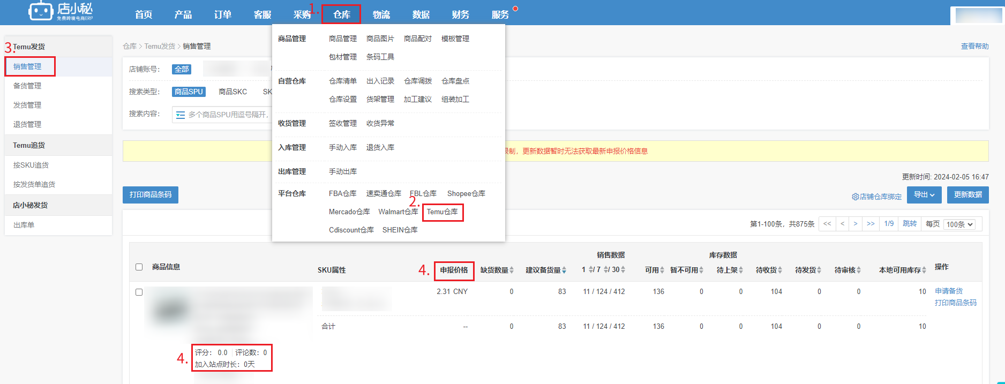Viewport: 1005px width, 384px height.
Task: Jump to the last page of results
Action: pos(871,224)
